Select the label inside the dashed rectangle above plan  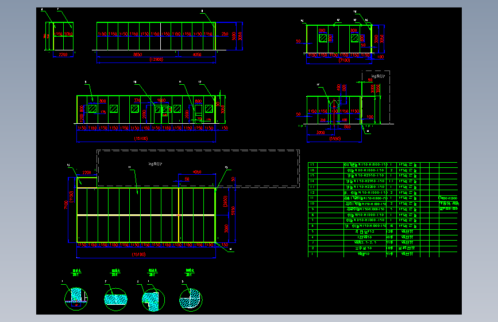pos(156,164)
